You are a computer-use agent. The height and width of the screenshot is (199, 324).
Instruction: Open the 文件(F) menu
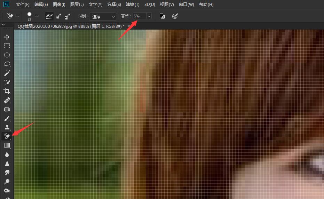tap(23, 4)
